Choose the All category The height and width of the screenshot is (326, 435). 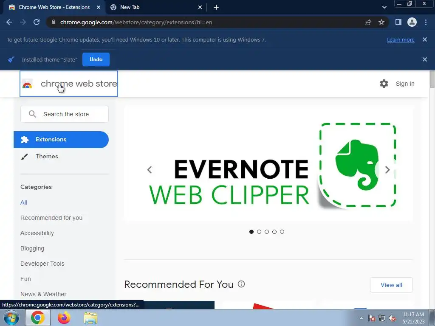point(24,202)
